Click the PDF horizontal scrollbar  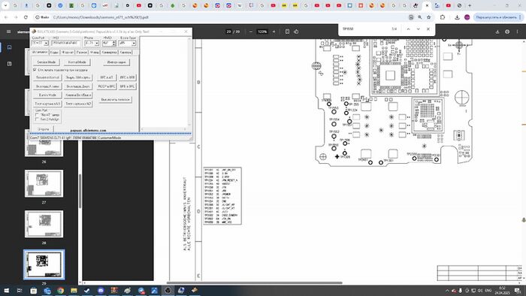tap(254, 283)
